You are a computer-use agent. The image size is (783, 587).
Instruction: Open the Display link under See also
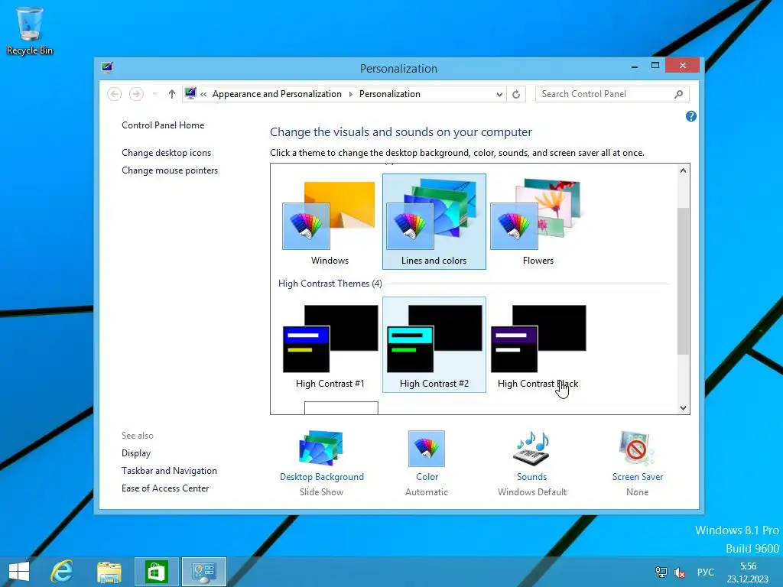[x=136, y=453]
